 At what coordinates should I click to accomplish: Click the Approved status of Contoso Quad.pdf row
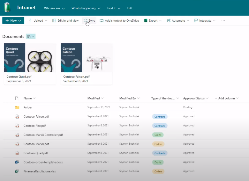tap(189, 153)
